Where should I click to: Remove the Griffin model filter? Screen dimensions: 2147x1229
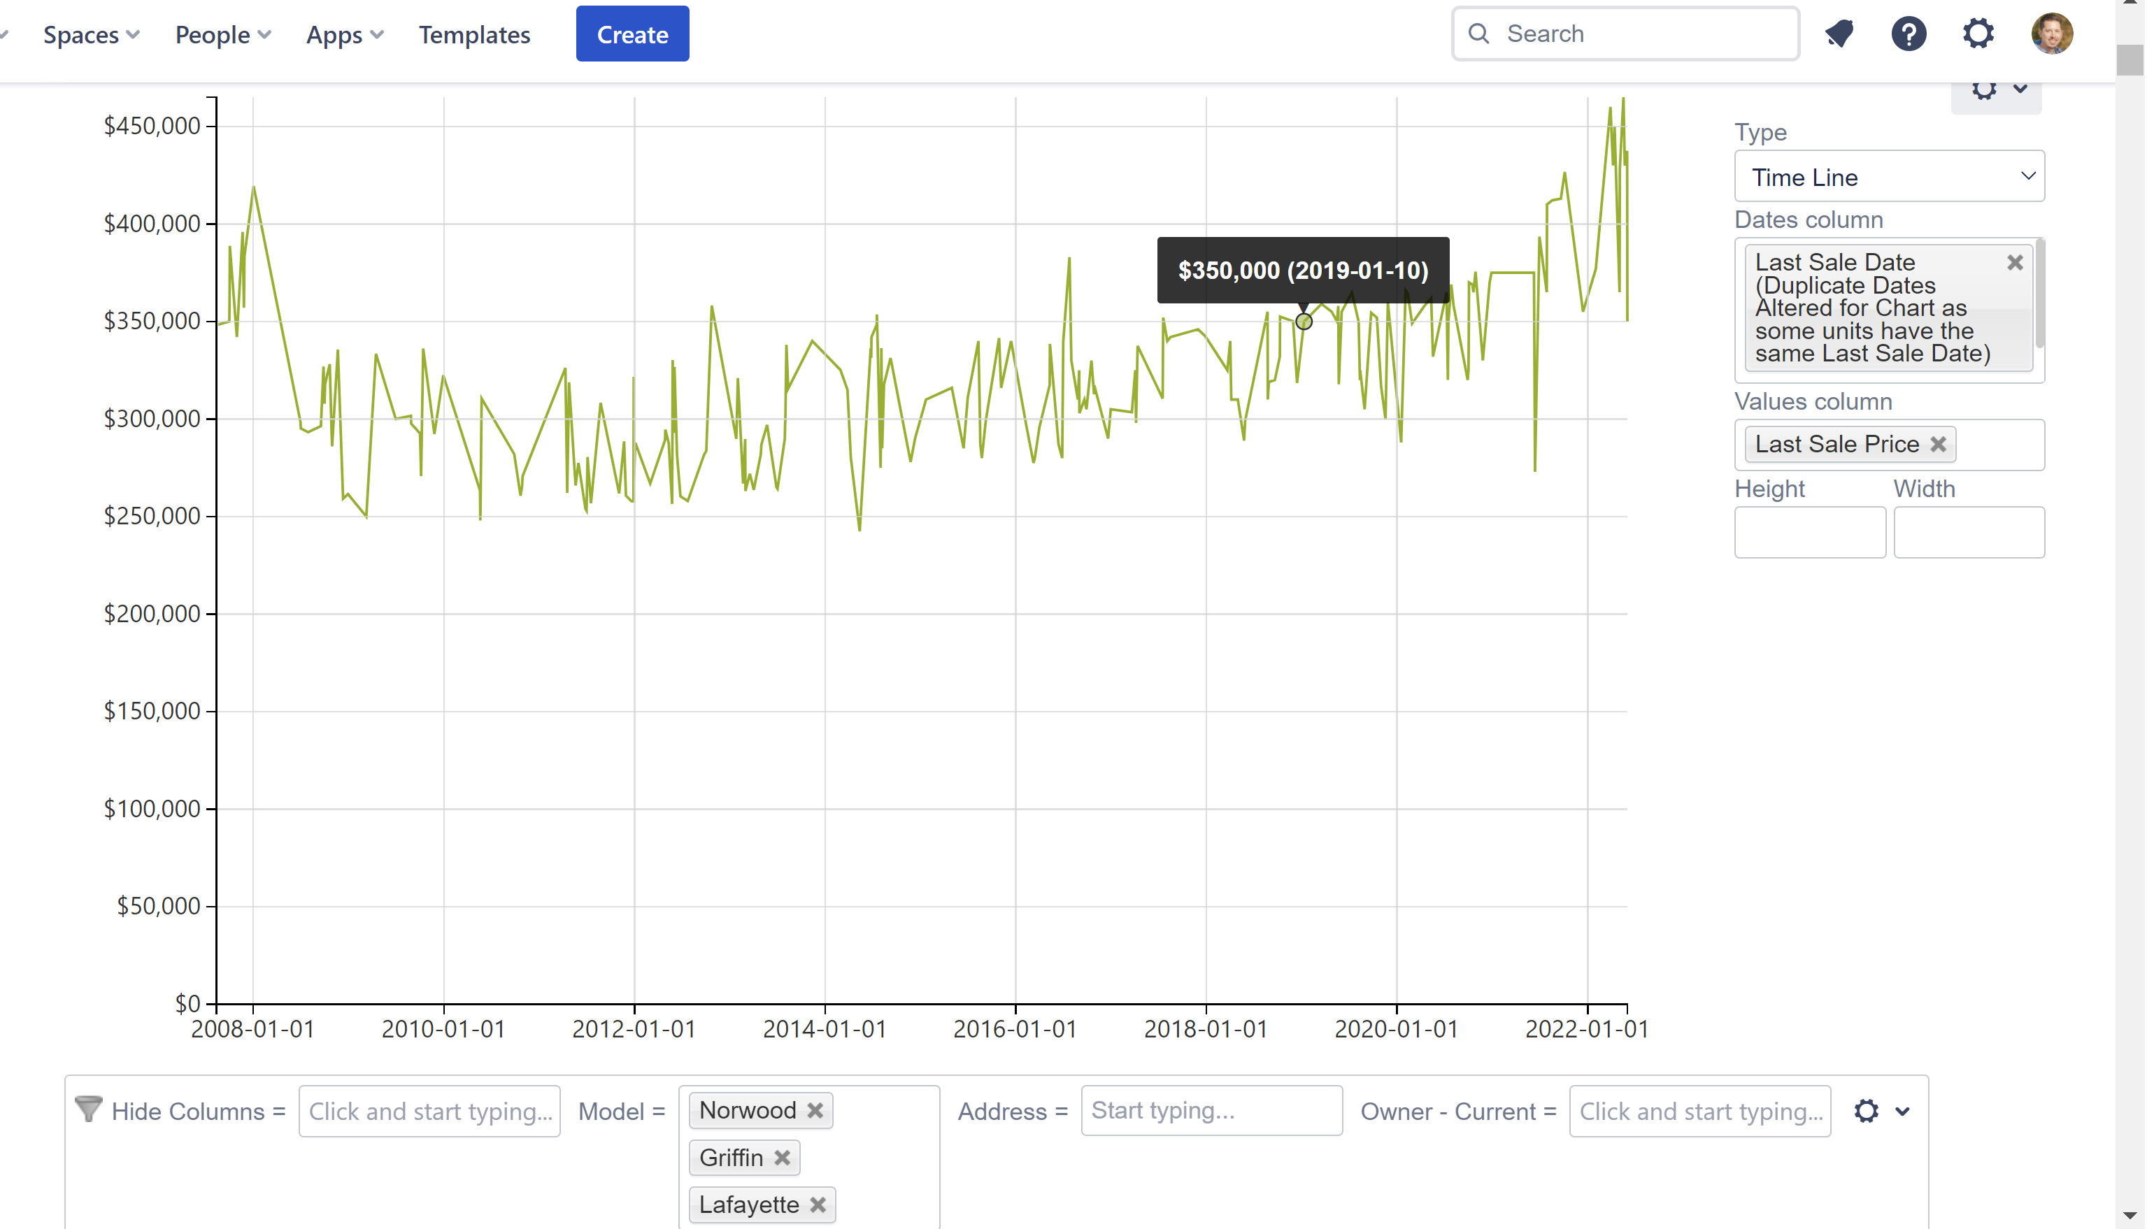click(782, 1157)
